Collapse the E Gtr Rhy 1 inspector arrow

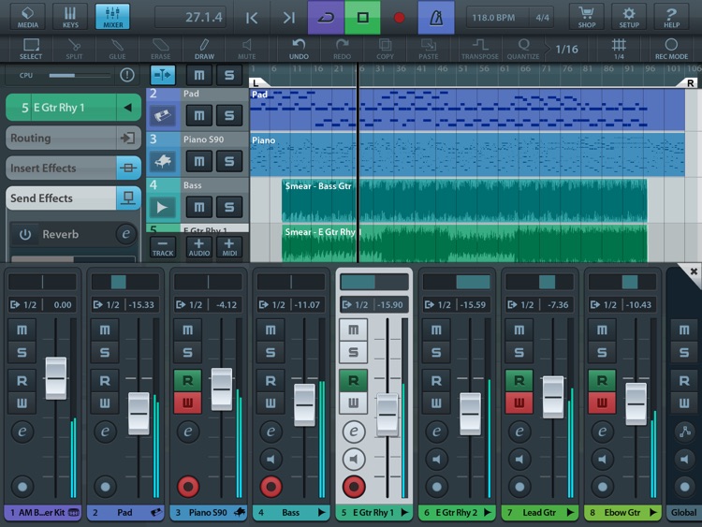pyautogui.click(x=128, y=108)
